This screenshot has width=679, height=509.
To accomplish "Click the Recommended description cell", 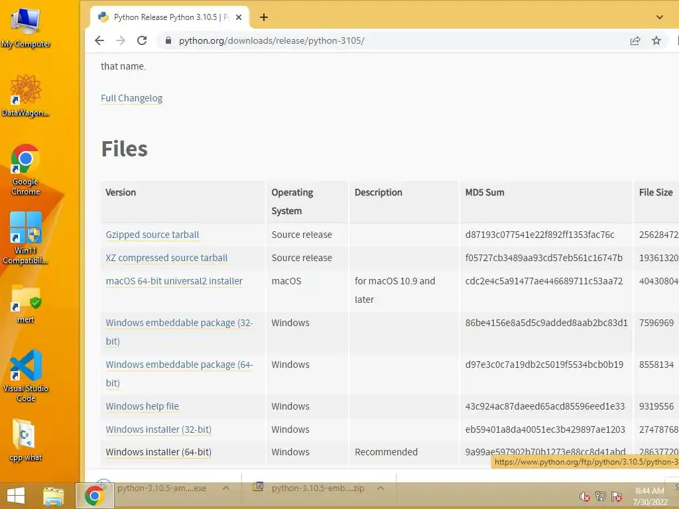I will pyautogui.click(x=387, y=452).
